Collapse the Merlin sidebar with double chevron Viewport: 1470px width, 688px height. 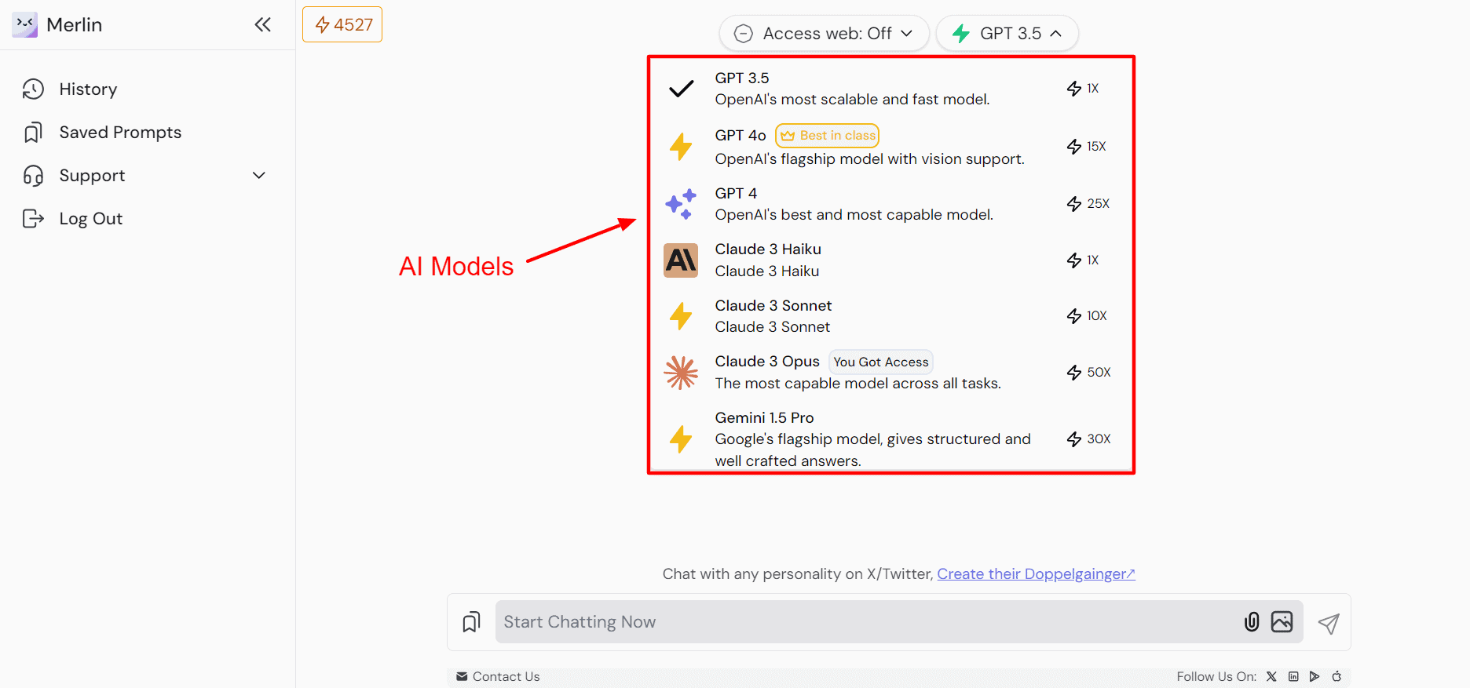coord(262,25)
